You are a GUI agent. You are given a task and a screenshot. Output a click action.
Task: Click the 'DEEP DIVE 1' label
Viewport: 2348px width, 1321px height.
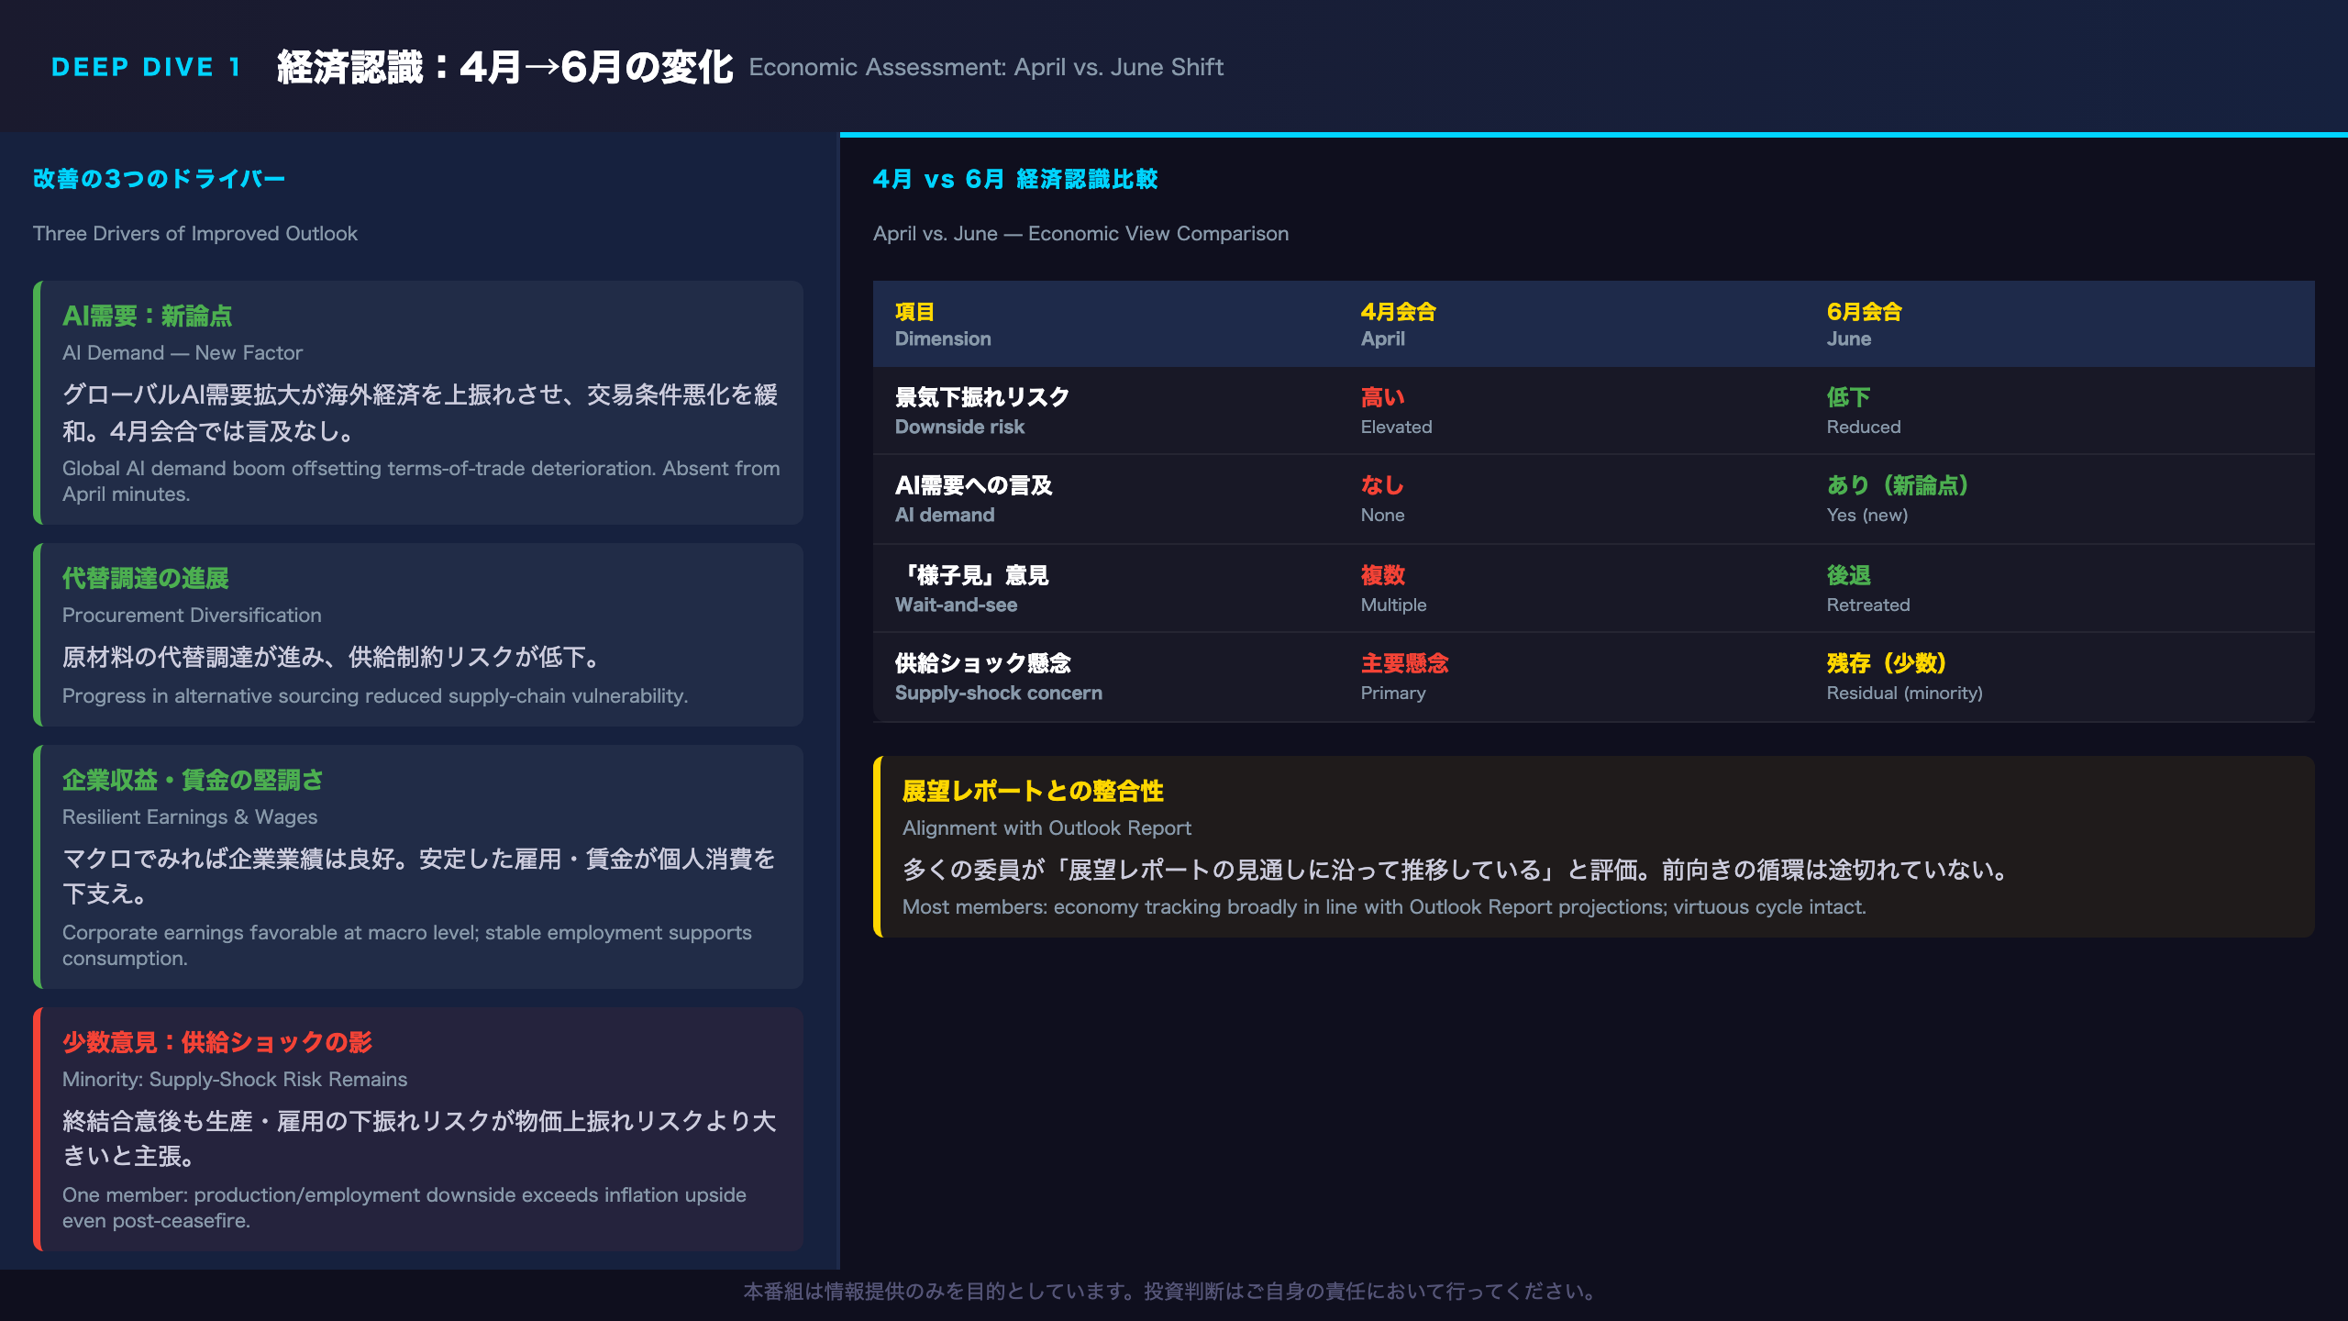[146, 67]
